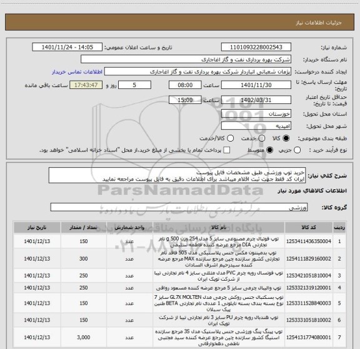
Task: Click quantity 300 in row 2
Action: [84, 259]
